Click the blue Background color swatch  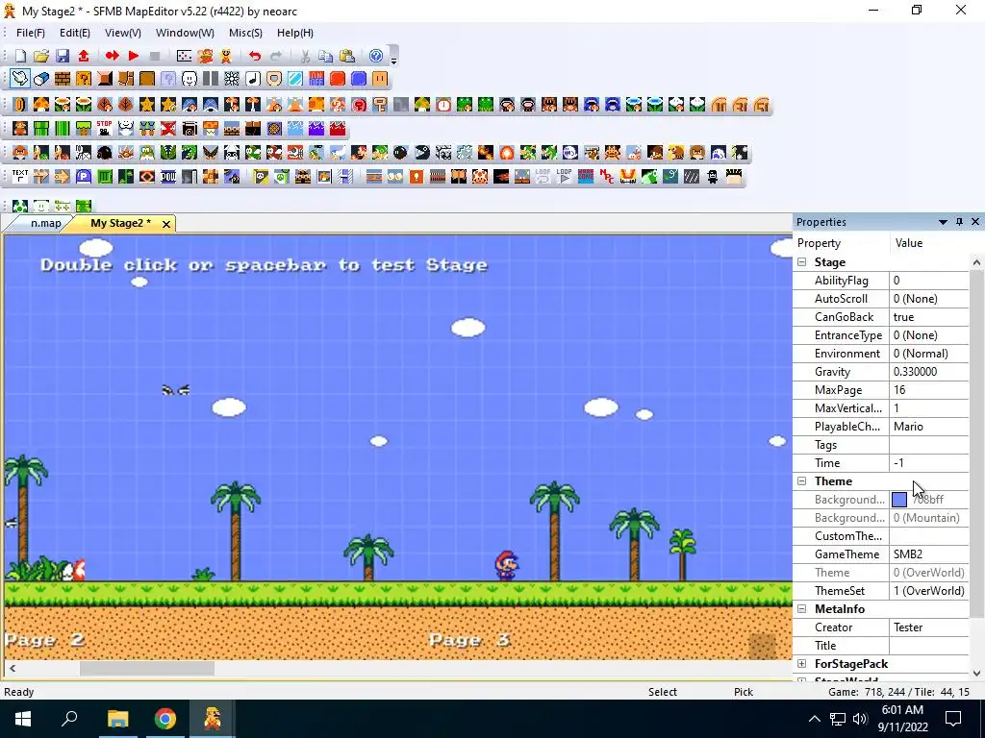(x=899, y=500)
